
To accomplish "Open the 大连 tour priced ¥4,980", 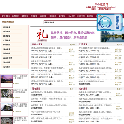I will pyautogui.click(x=46, y=118).
